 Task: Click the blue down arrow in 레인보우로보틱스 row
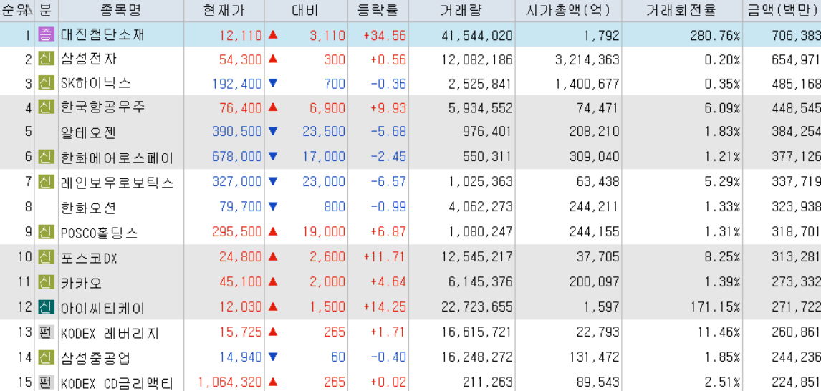click(272, 181)
